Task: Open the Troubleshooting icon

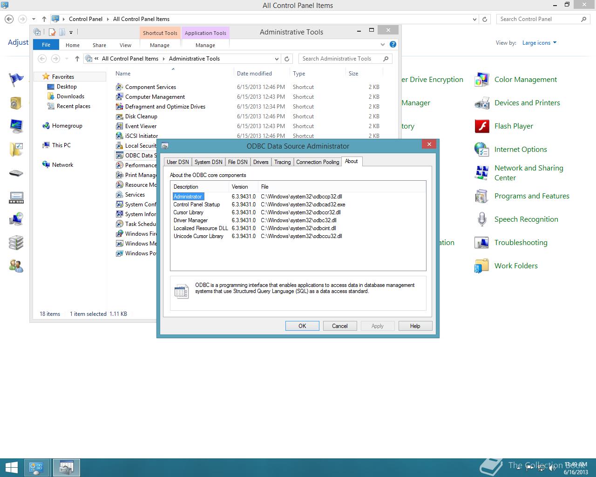Action: click(x=481, y=243)
